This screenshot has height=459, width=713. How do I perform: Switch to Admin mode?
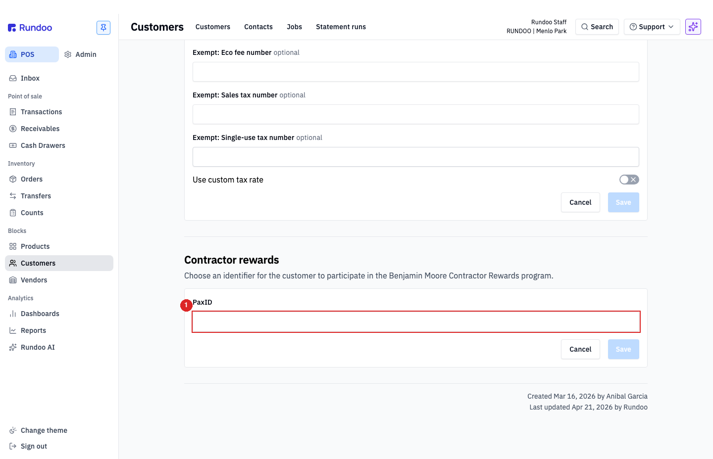tap(80, 54)
